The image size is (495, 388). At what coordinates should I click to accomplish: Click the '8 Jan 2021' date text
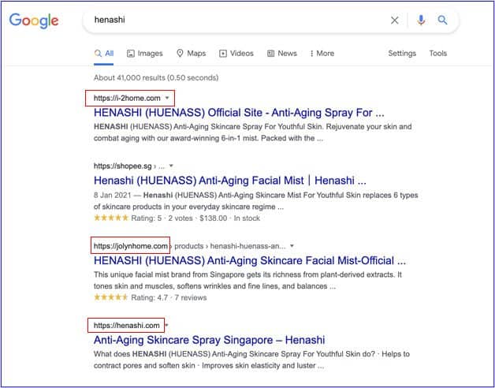click(112, 195)
